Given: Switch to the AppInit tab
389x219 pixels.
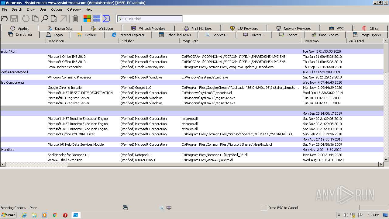Looking at the screenshot, I should (19, 28).
